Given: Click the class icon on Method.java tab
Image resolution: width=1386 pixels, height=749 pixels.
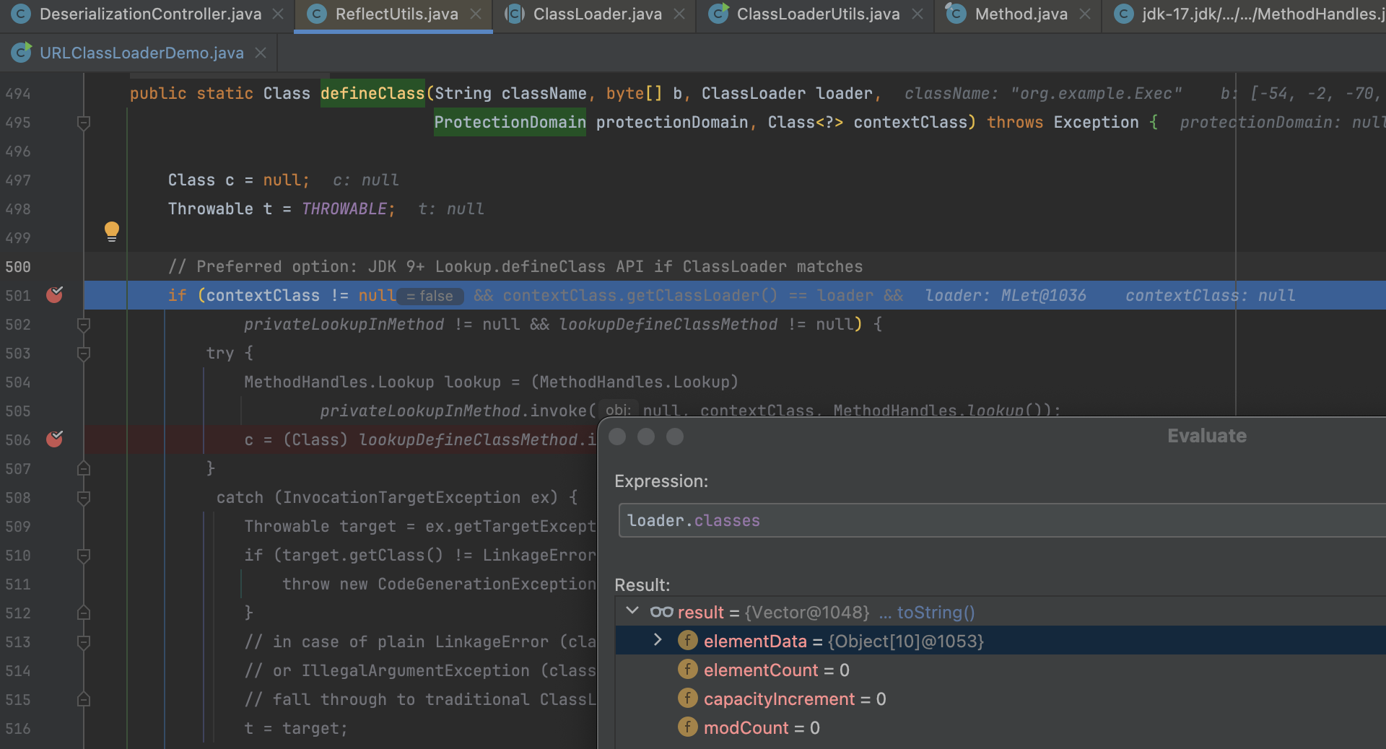Looking at the screenshot, I should [x=956, y=14].
